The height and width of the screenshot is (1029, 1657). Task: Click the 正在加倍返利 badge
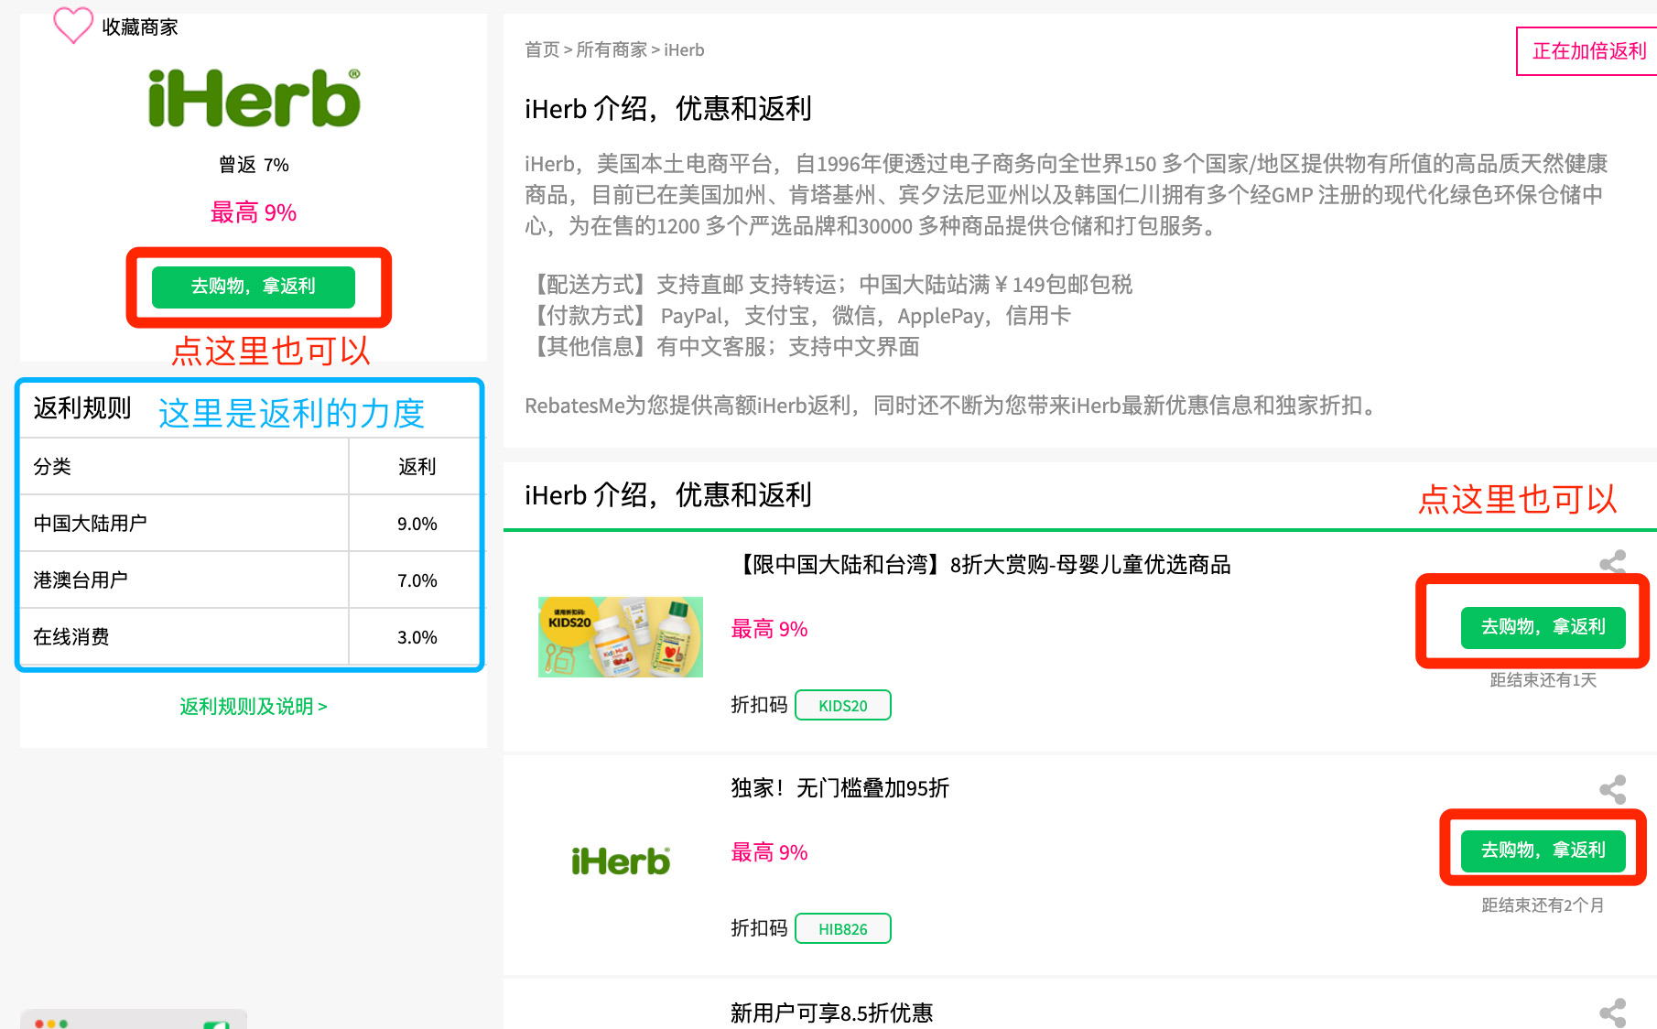point(1588,51)
